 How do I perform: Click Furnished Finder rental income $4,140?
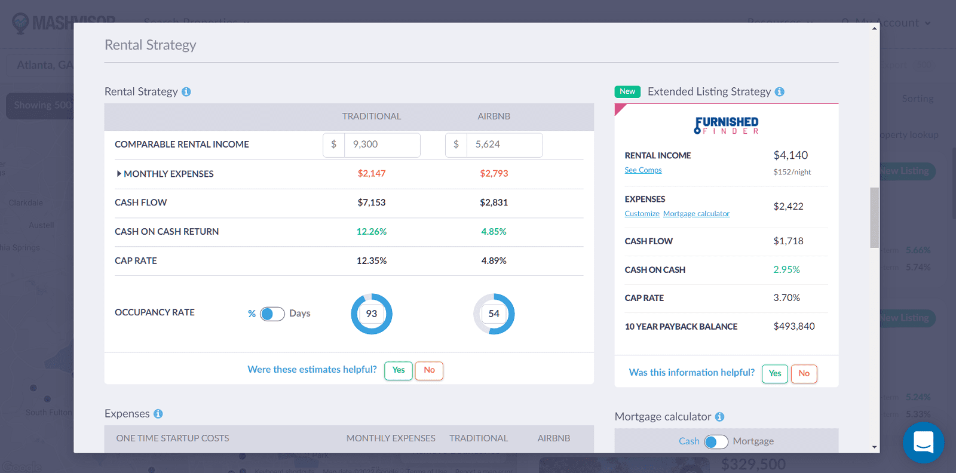click(x=790, y=155)
